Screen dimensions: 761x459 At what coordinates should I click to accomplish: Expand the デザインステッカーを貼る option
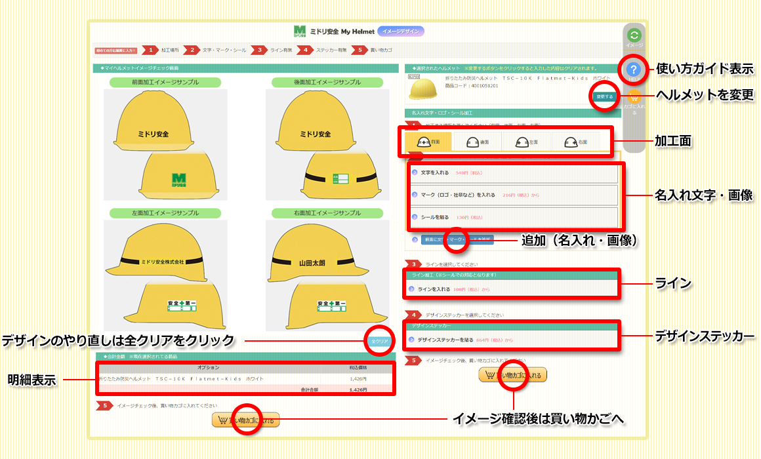click(x=445, y=340)
